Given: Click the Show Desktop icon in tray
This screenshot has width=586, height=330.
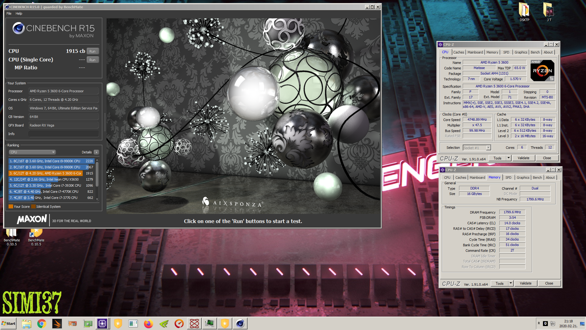Looking at the screenshot, I should click(x=582, y=324).
